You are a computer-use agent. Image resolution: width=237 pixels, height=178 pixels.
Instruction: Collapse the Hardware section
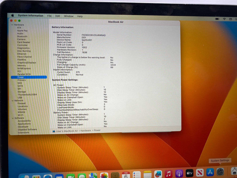coord(12,25)
